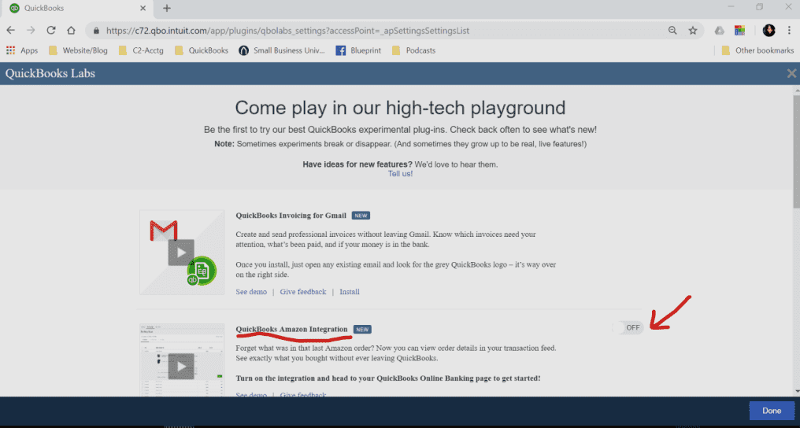Click the colorful grid extension icon
Screen dimensions: 800x428
740,31
